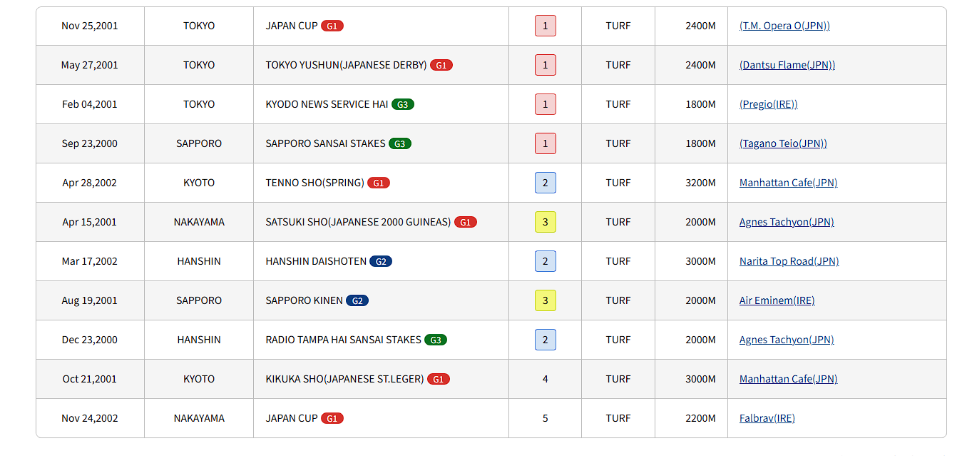Click SATSUKI SHO(JAPANESE 2000 GUINEAS) race name
Screen dimensions: 967x456
tap(358, 222)
